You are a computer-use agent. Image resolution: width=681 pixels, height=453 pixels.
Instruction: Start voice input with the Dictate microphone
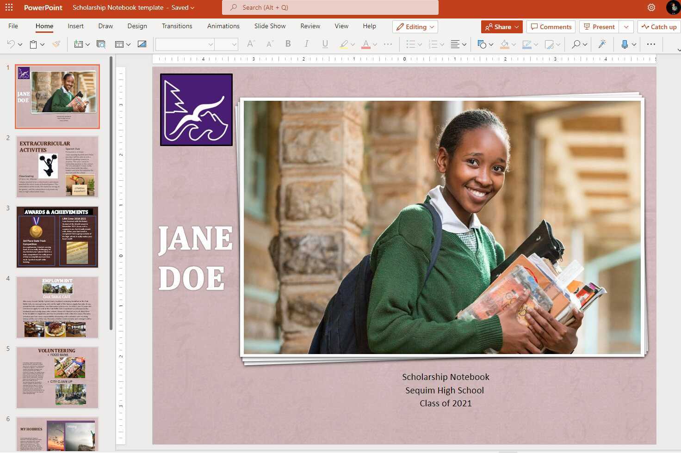(625, 44)
